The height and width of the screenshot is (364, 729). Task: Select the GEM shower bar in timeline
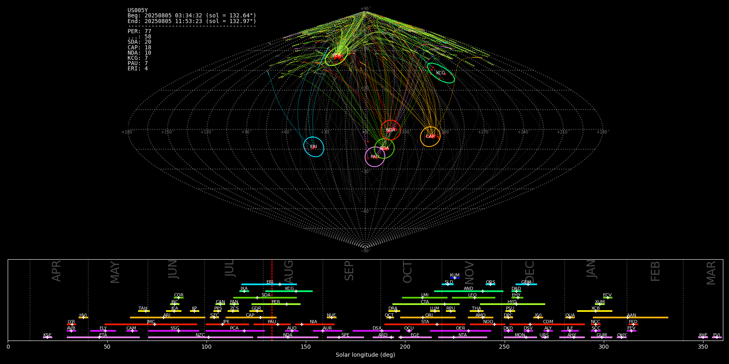pyautogui.click(x=526, y=284)
